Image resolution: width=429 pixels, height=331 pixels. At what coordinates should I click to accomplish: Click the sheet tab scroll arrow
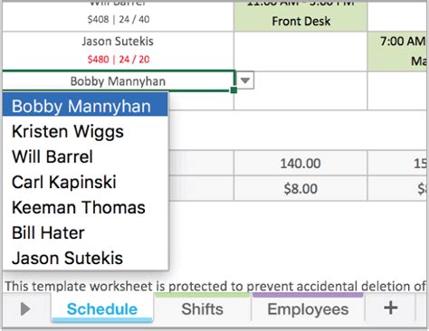pyautogui.click(x=25, y=309)
